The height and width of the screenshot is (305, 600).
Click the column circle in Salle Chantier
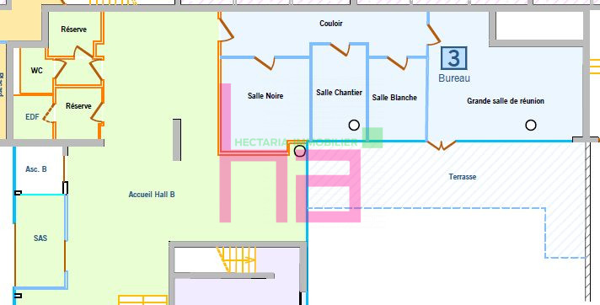[x=354, y=126]
